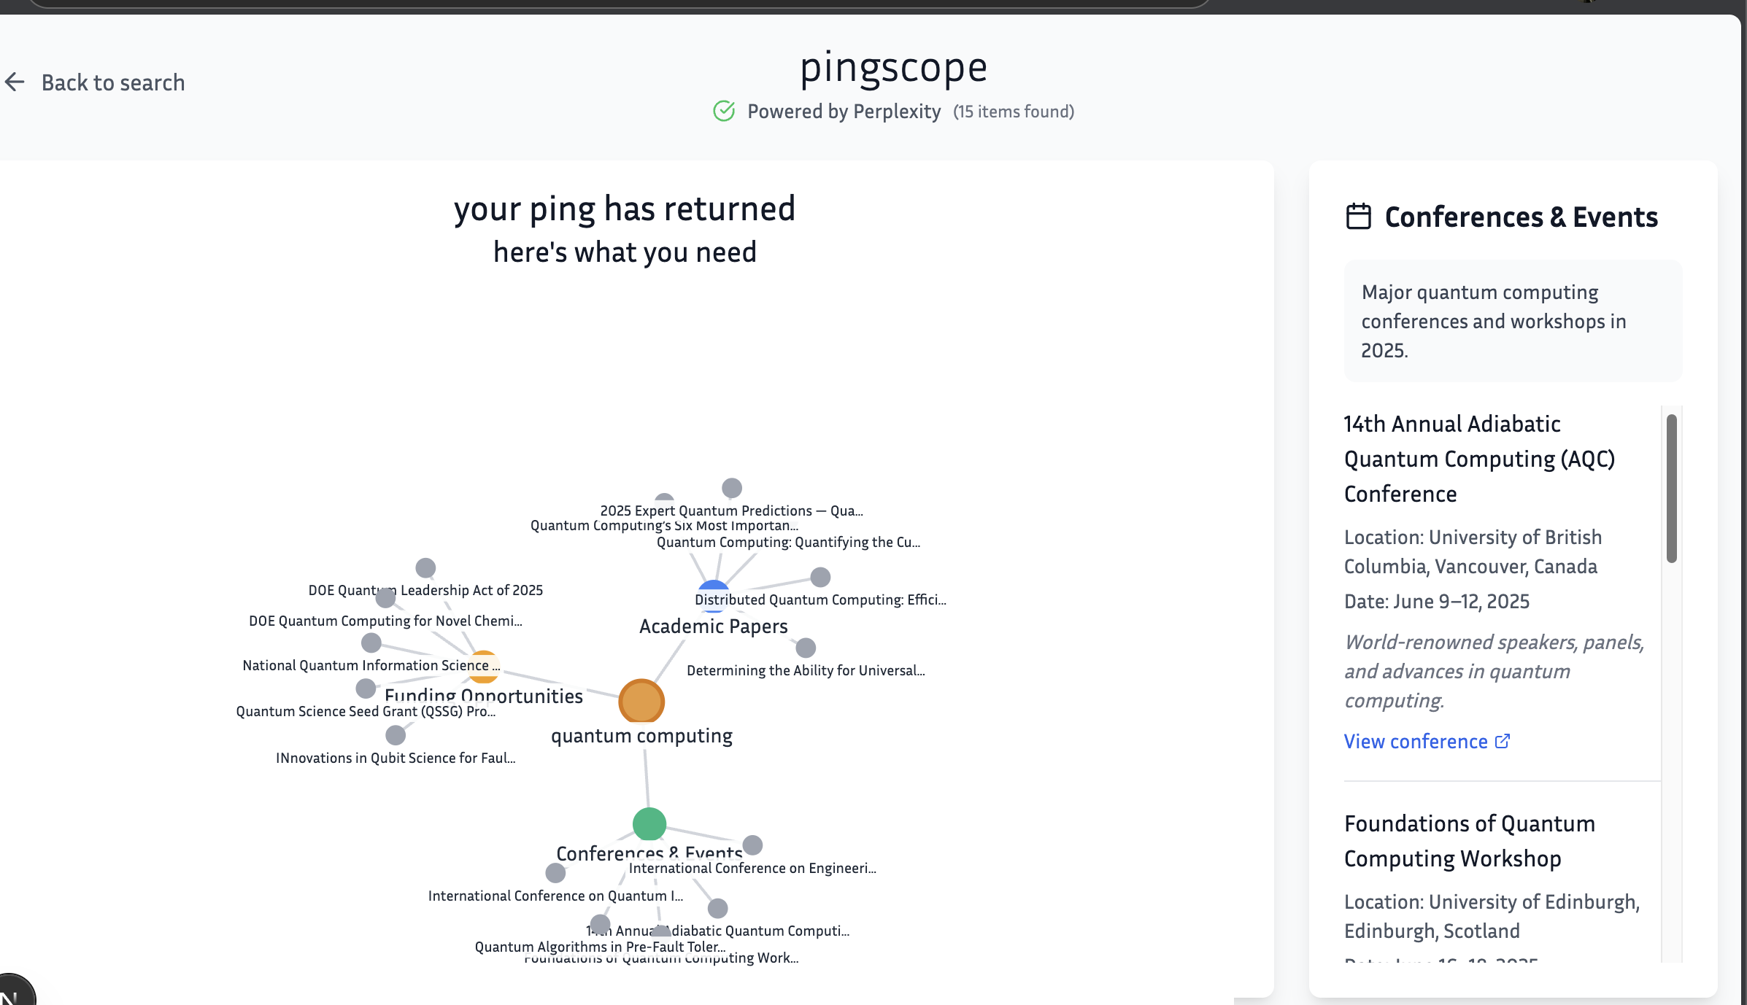The height and width of the screenshot is (1005, 1747).
Task: Select the orange quantum computing center node
Action: pos(641,701)
